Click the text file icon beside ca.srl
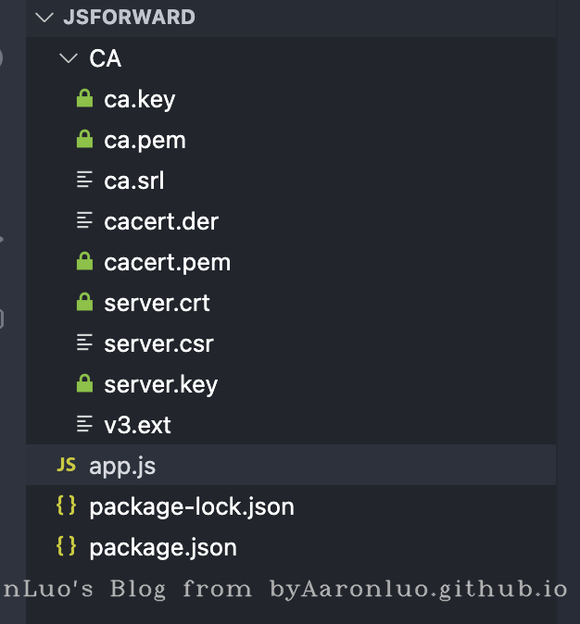The width and height of the screenshot is (580, 624). 84,181
